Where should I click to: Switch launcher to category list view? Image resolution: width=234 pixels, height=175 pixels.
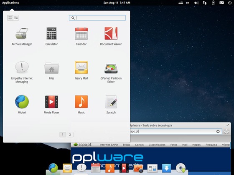pos(16,18)
